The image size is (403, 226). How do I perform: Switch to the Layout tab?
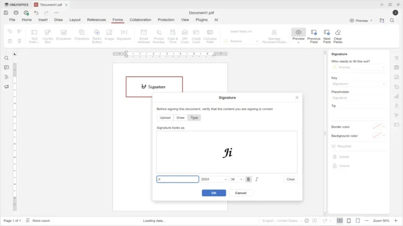click(x=75, y=20)
